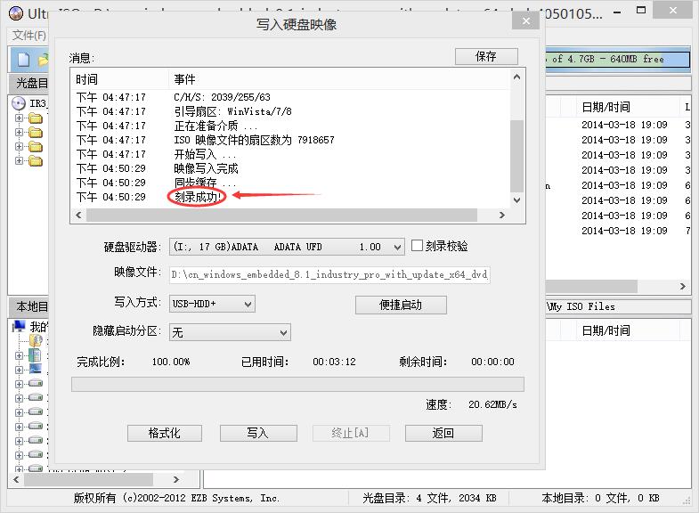699x513 pixels.
Task: Open the 硬盘驱动器 drive dropdown
Action: pos(398,247)
